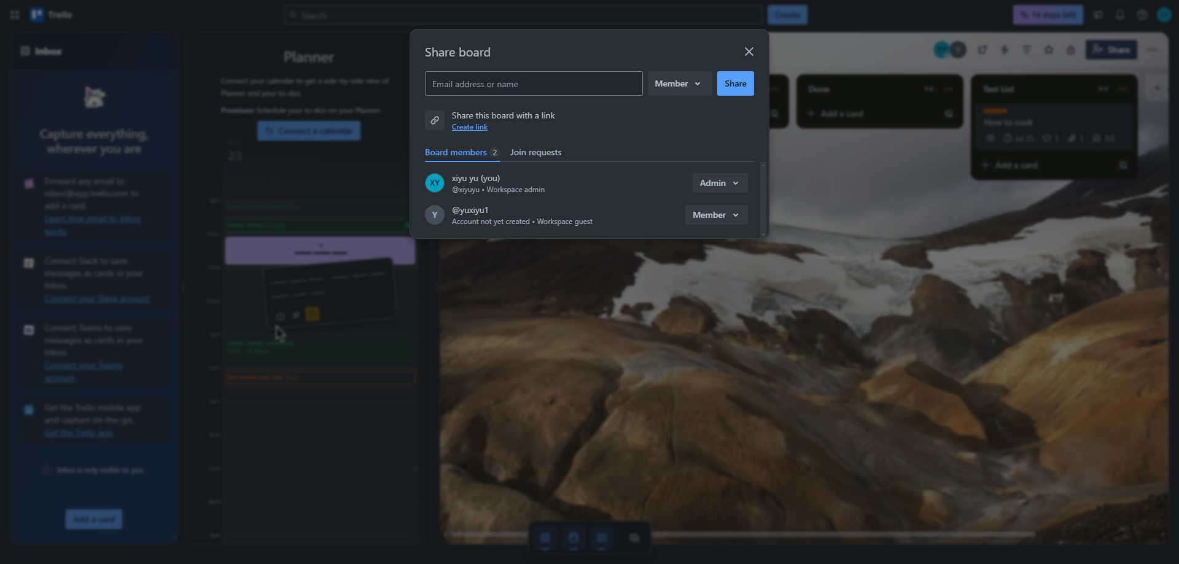Click the grey Y member avatar in the board header
The image size is (1179, 564).
[958, 50]
